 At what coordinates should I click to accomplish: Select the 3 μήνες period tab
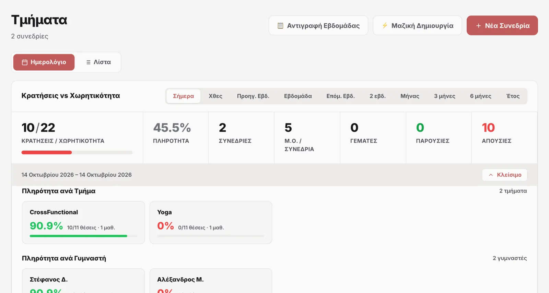445,96
